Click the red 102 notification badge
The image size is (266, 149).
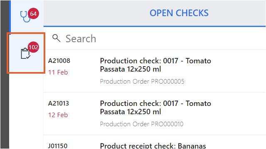point(33,47)
